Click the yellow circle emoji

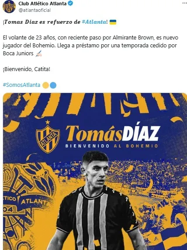pyautogui.click(x=45, y=85)
